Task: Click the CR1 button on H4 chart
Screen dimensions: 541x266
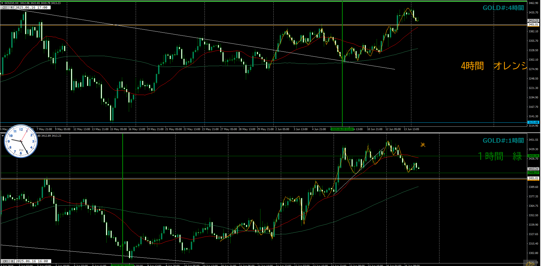Action: pyautogui.click(x=5, y=7)
